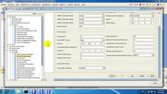The height and width of the screenshot is (94, 167).
Task: Open Multicast Group Static Port Binding
Action: point(28,78)
